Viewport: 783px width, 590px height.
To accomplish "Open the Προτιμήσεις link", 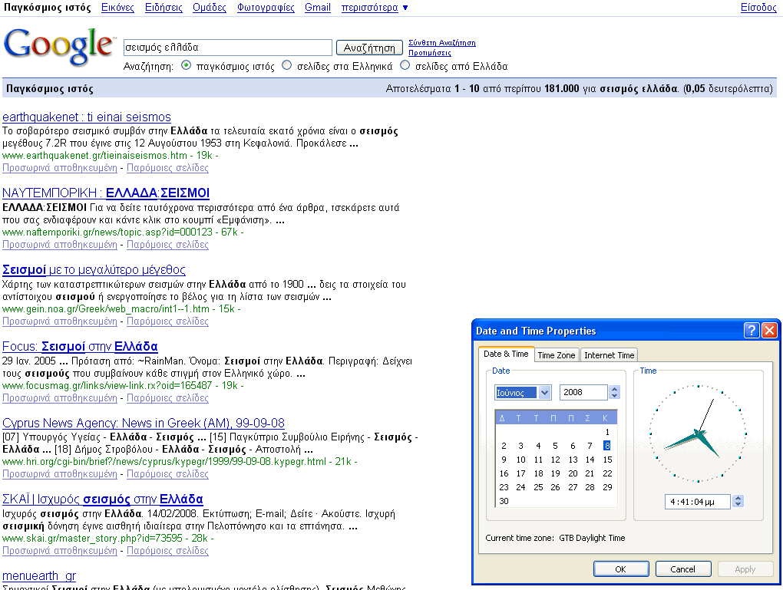I will (429, 53).
